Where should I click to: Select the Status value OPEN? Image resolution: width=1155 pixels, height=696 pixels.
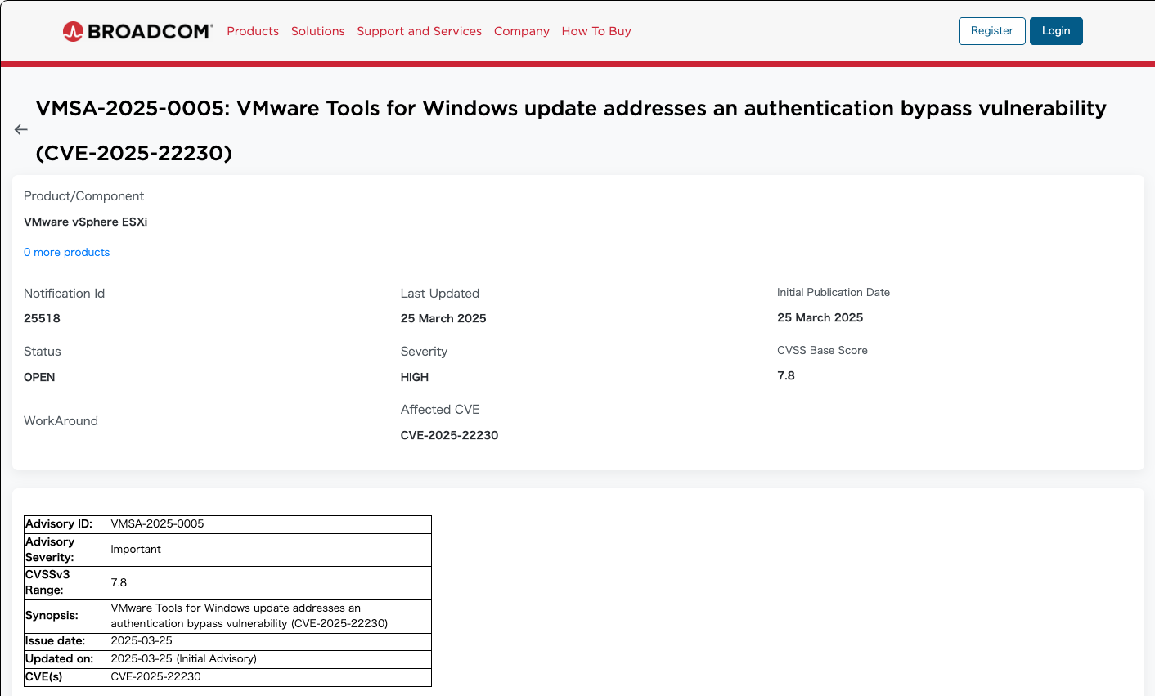(x=39, y=377)
